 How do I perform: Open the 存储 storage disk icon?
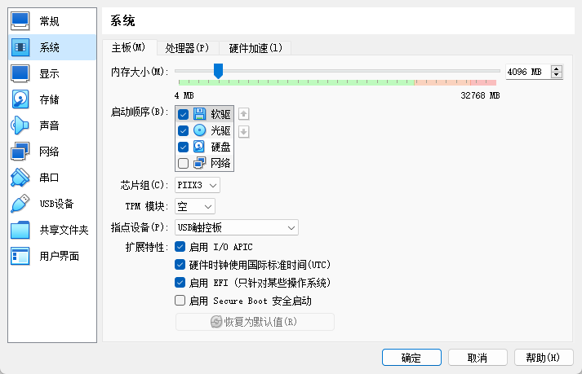pos(20,99)
